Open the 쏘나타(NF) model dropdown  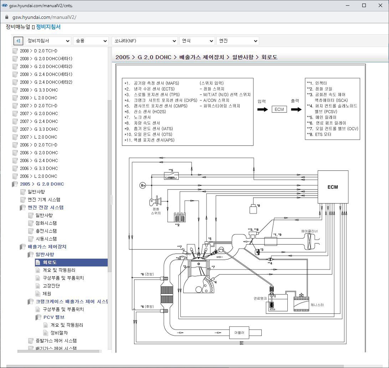[145, 41]
